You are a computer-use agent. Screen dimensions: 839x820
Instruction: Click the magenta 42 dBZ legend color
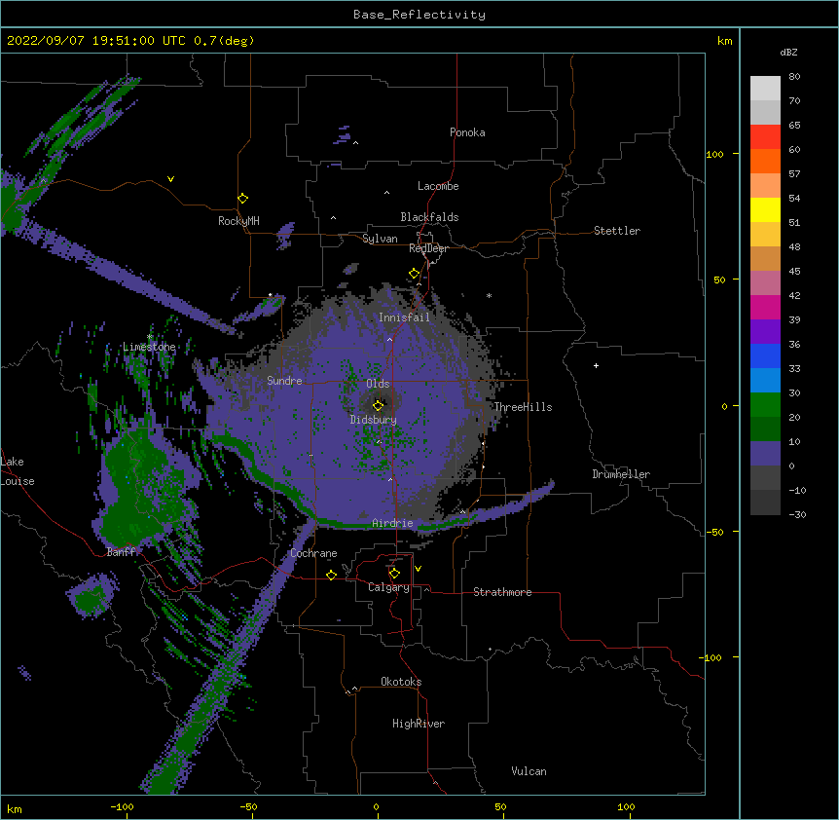pyautogui.click(x=765, y=307)
